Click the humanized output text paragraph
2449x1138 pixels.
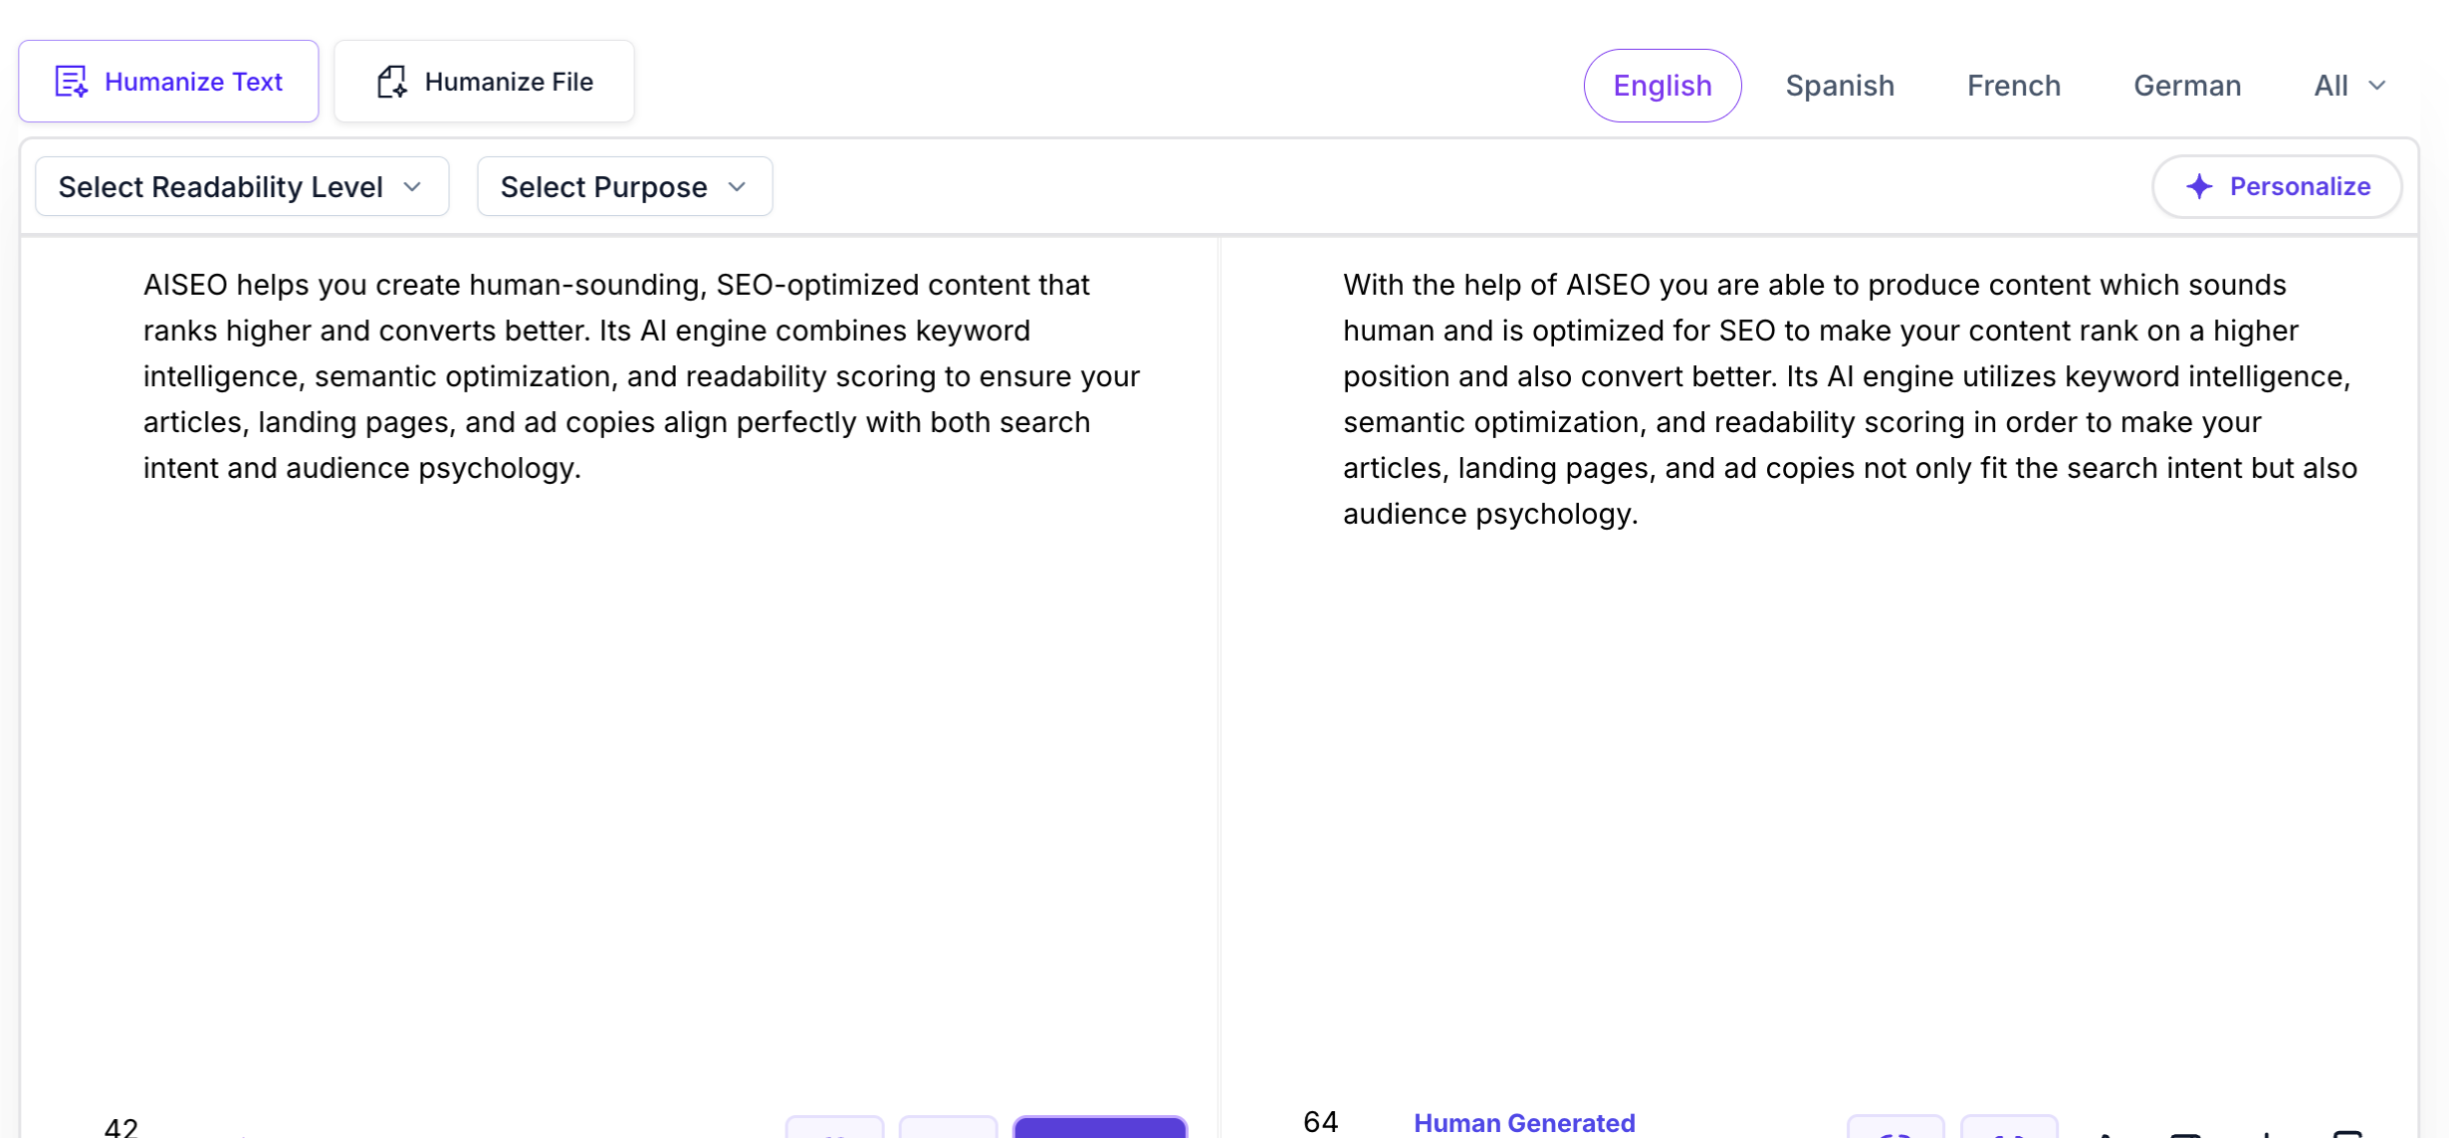[1850, 399]
